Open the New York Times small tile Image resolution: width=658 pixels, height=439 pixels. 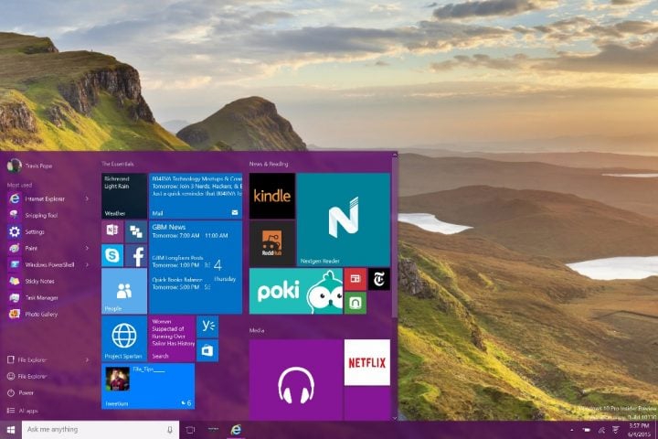(379, 279)
